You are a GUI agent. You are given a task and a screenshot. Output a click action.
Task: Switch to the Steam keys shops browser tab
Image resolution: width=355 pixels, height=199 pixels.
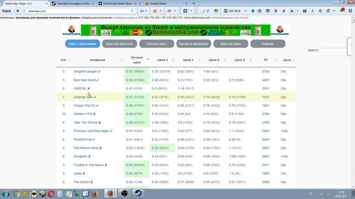pyautogui.click(x=25, y=3)
